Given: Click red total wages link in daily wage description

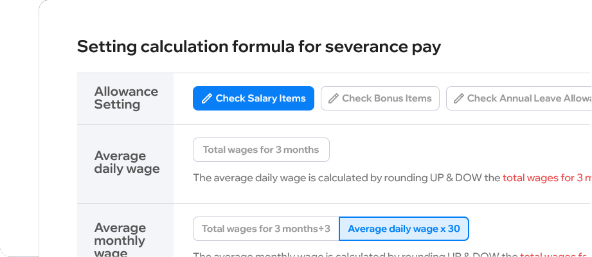Looking at the screenshot, I should click(x=547, y=178).
